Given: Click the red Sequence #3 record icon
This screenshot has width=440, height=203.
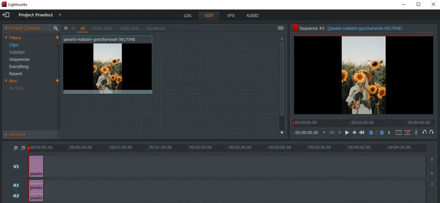Looking at the screenshot, I should [295, 28].
